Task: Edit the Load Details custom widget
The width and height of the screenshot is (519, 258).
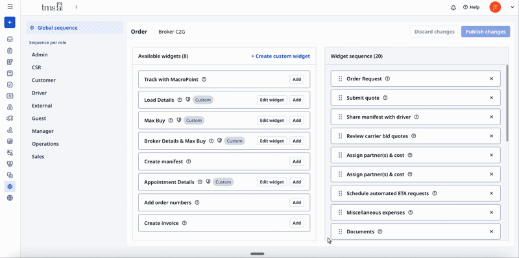Action: coord(272,100)
